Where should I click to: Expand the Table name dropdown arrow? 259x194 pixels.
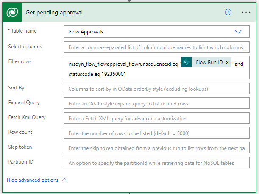tap(238, 32)
